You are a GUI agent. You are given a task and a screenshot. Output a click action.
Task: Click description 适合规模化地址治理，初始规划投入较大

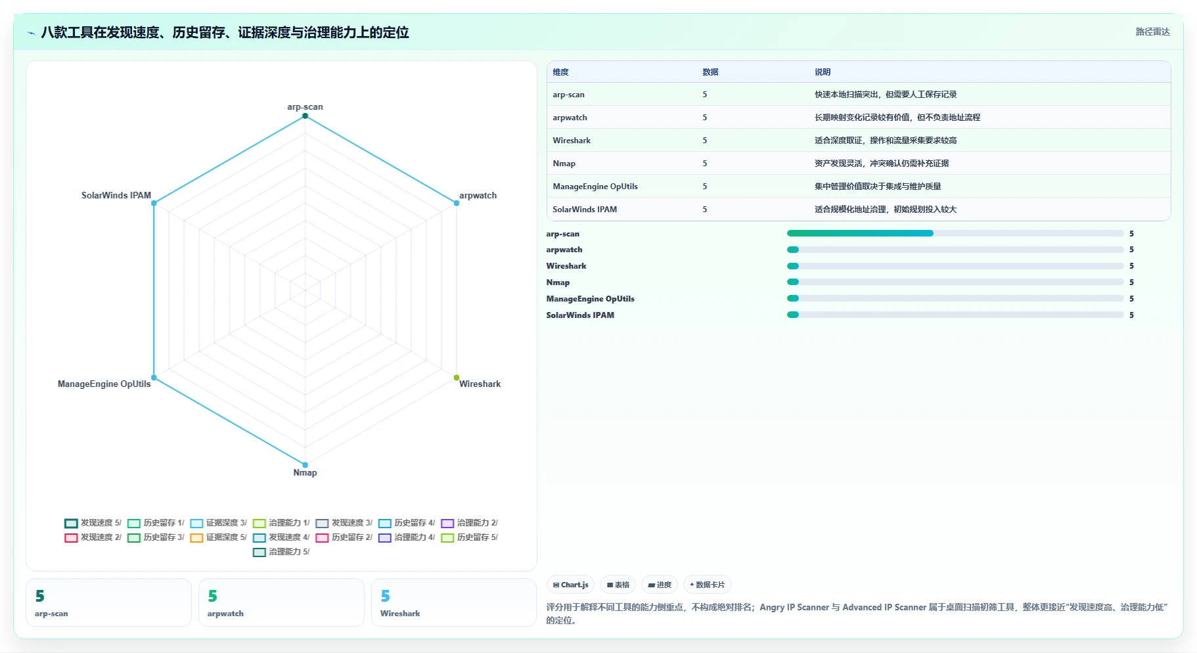[886, 210]
